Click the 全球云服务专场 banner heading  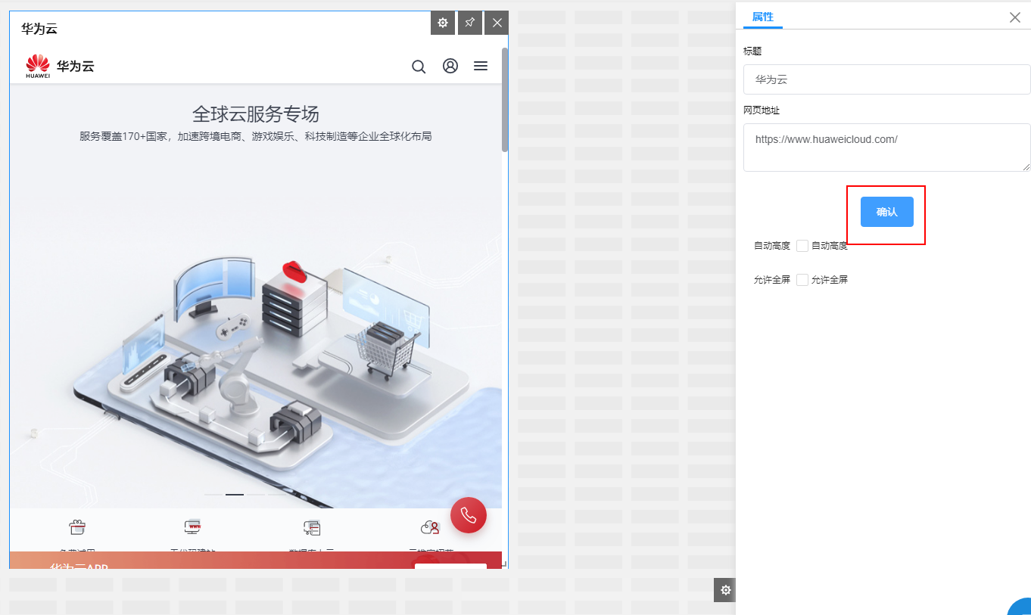[x=256, y=114]
